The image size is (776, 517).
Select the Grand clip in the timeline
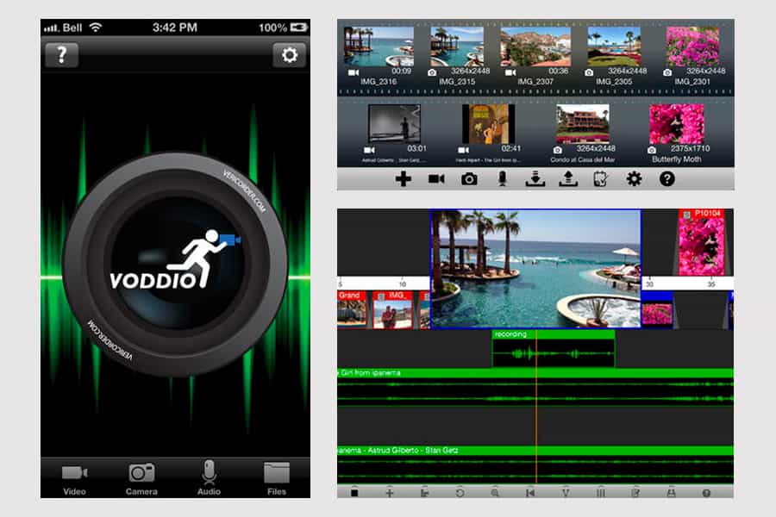352,309
